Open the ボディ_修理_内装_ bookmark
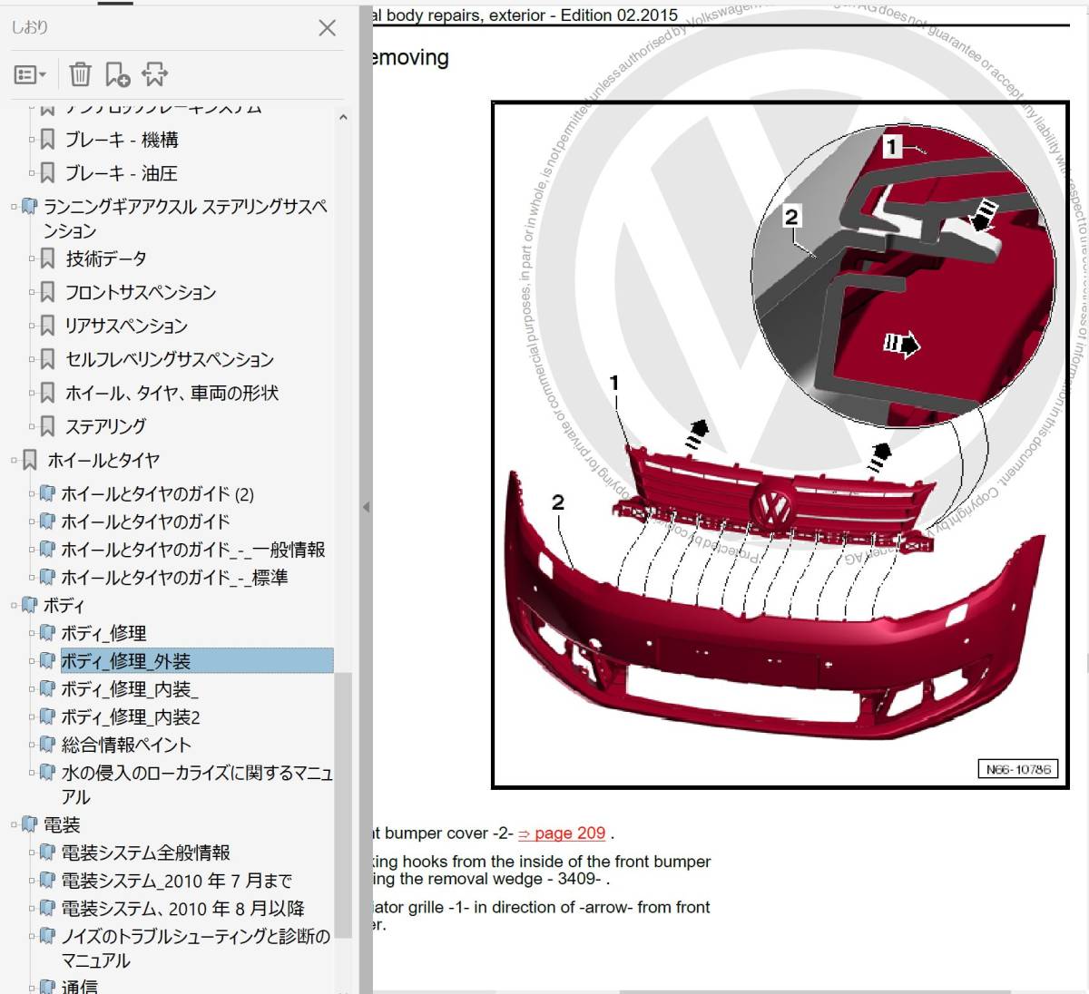1089x994 pixels. click(x=130, y=689)
